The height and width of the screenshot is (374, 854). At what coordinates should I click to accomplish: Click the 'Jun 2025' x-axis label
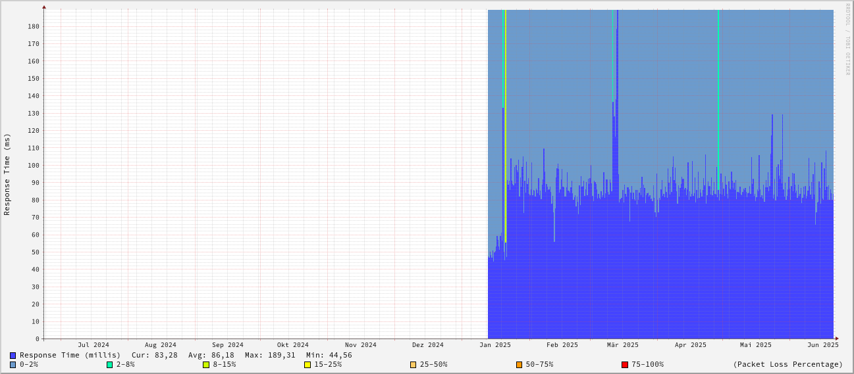(823, 345)
